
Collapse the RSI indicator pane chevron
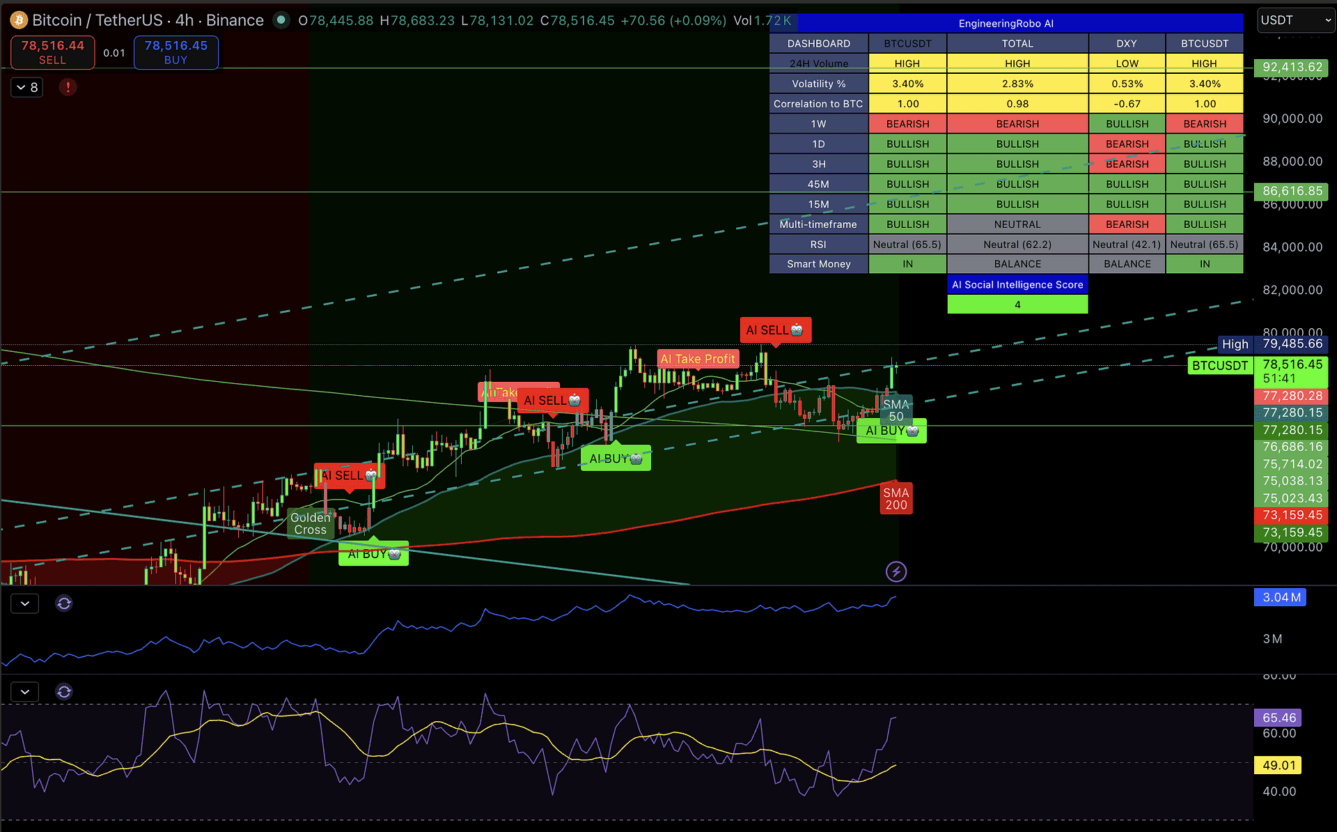25,692
